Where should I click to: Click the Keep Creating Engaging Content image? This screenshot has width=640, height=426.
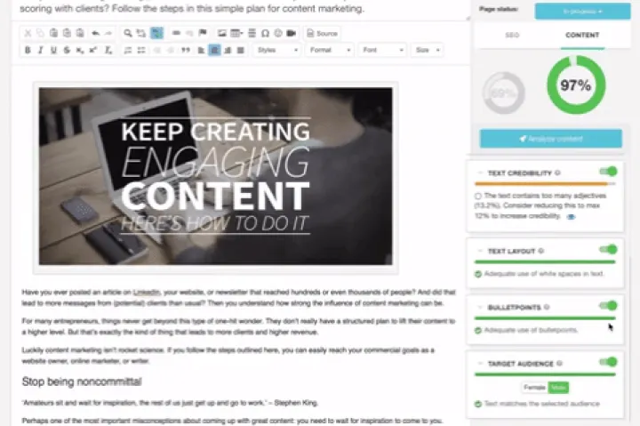click(215, 177)
